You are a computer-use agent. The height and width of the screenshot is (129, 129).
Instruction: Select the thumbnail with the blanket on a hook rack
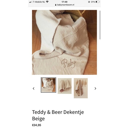click(x=81, y=88)
